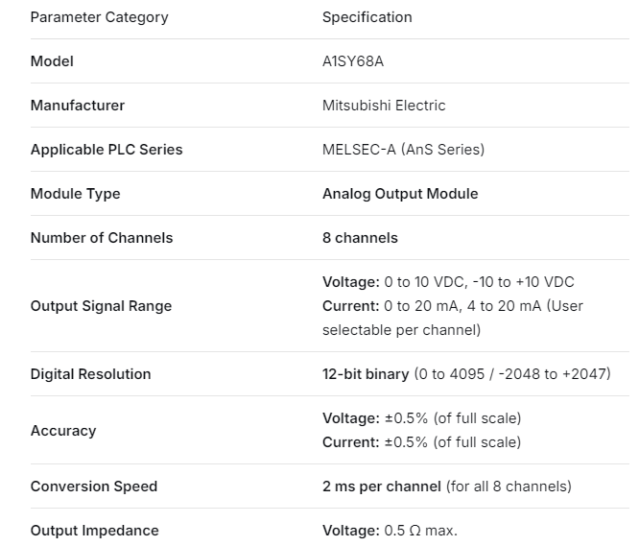Click the Conversion Speed label
The height and width of the screenshot is (546, 639).
[x=94, y=487]
